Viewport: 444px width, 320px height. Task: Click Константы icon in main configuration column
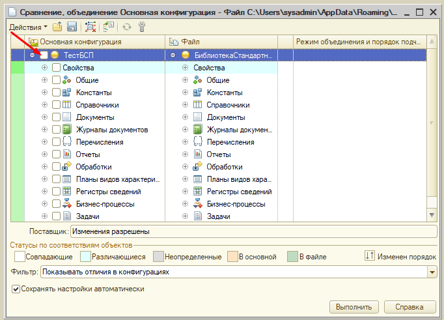(x=66, y=93)
